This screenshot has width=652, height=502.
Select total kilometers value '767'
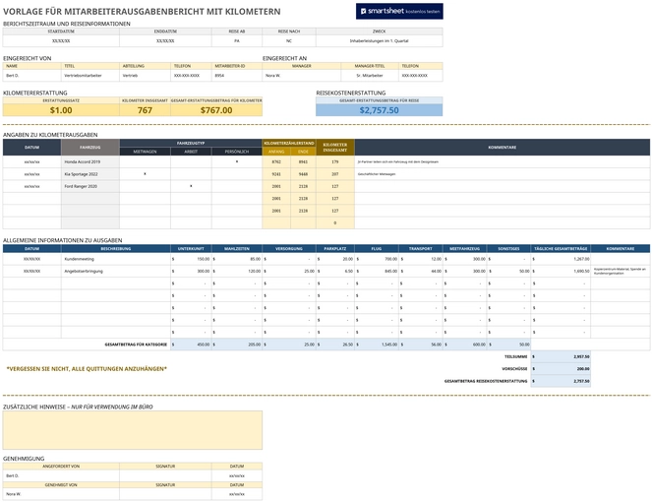pyautogui.click(x=145, y=110)
